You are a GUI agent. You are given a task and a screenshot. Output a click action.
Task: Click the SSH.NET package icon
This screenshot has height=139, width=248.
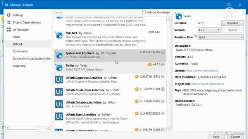[59, 35]
